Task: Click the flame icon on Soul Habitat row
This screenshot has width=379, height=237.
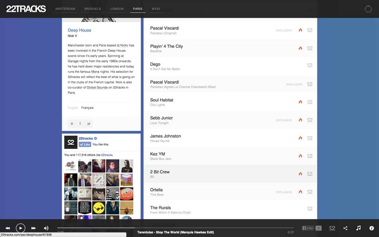Action: coord(300,102)
